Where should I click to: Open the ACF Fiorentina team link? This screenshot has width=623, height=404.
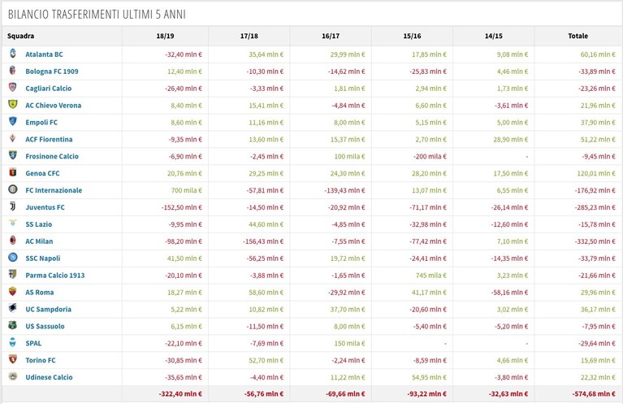pos(49,140)
